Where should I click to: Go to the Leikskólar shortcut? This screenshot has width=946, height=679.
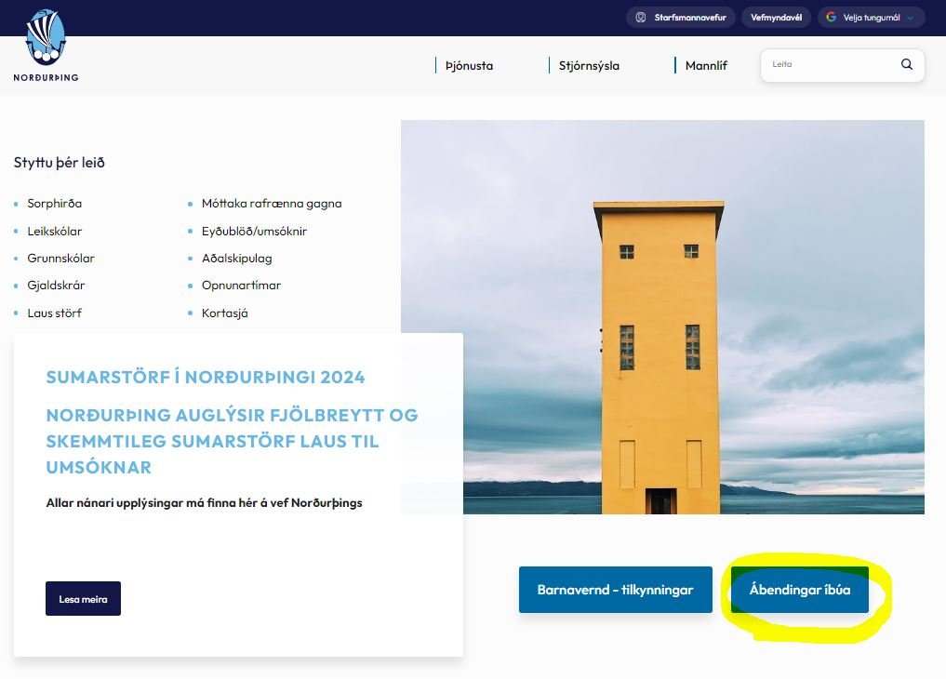(x=54, y=232)
